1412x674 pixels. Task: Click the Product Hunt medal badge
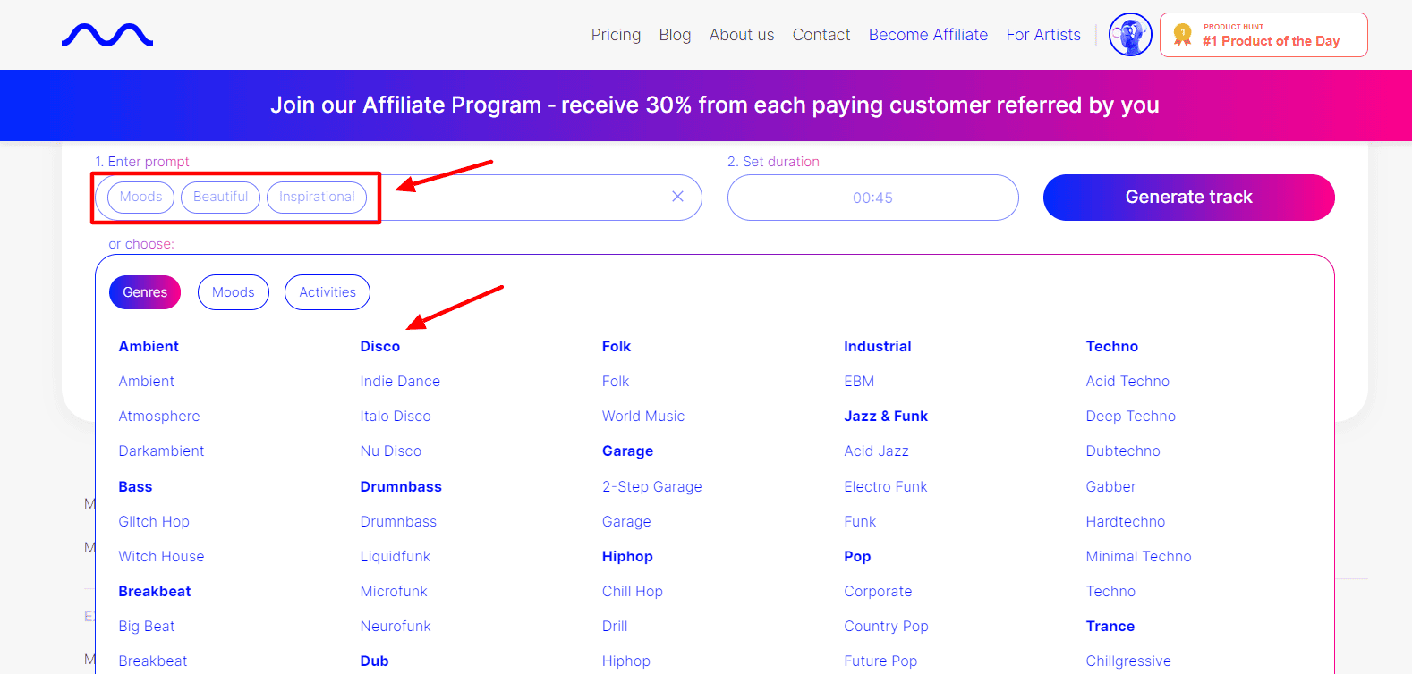pos(1263,35)
